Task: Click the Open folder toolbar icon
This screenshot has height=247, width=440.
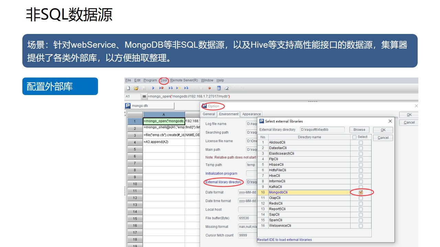Action: coord(136,88)
